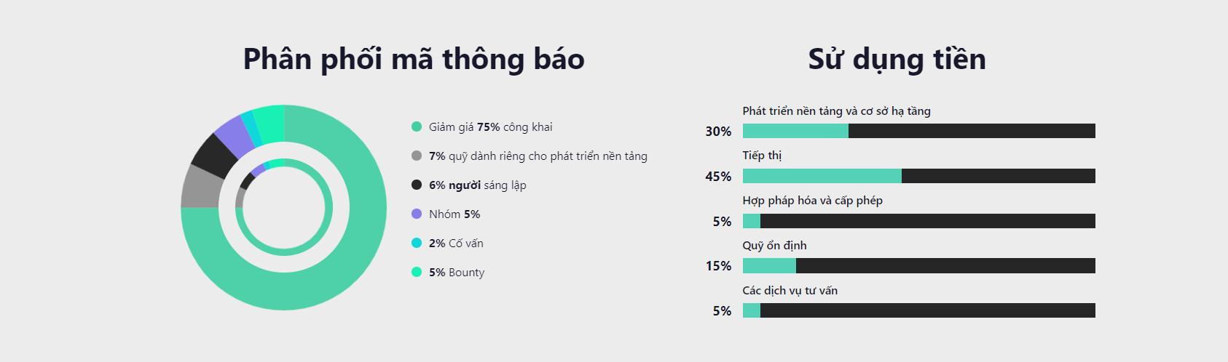The width and height of the screenshot is (1228, 362).
Task: Select the 7% quỹ dành riêng legend text
Action: pyautogui.click(x=538, y=156)
